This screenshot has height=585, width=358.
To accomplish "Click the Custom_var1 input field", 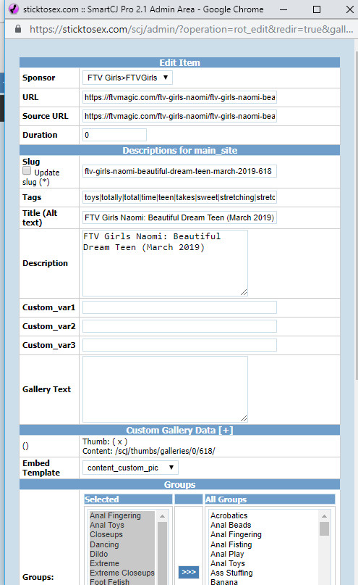I will point(180,307).
